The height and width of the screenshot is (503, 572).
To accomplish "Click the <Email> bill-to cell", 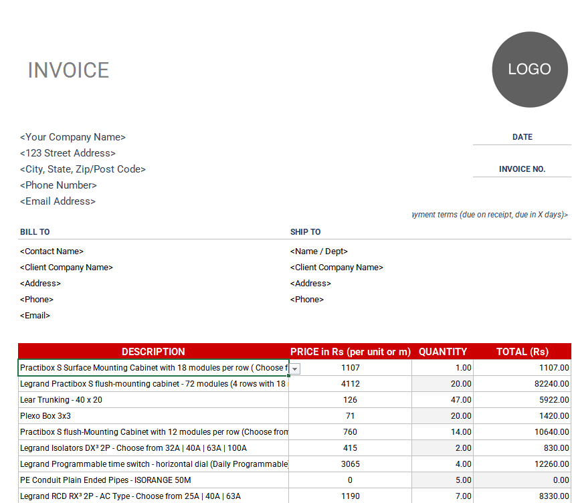I will coord(35,316).
